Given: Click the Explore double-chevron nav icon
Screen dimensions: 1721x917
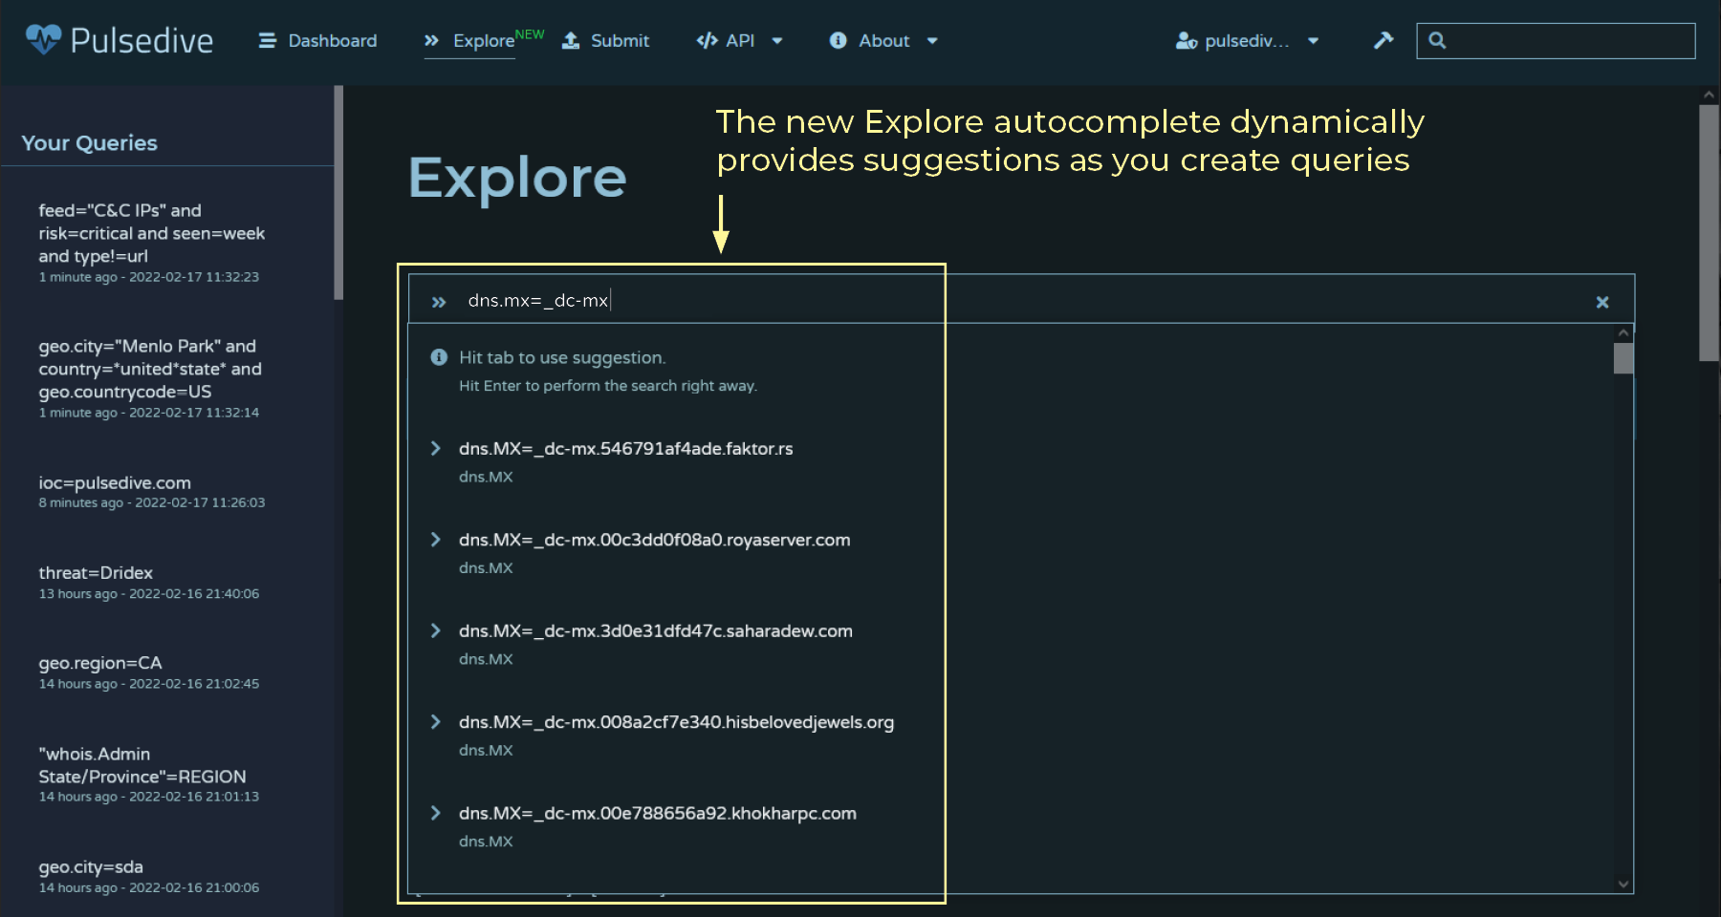Looking at the screenshot, I should pos(432,40).
